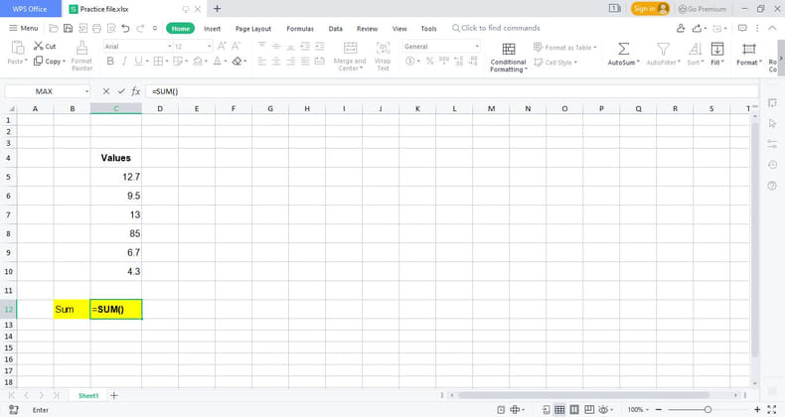This screenshot has height=417, width=785.
Task: Click the Print icon
Action: (x=97, y=29)
